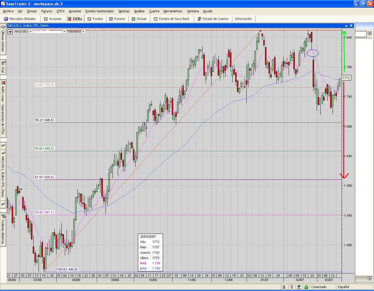Expand the Fibonacci study dropdown
The image size is (374, 291).
(84, 31)
